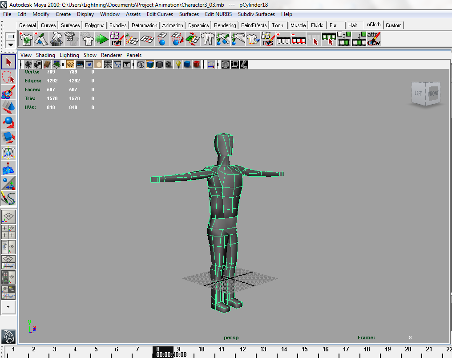The image size is (452, 358).
Task: Activate the Soft Modification tool
Action: [x=8, y=168]
